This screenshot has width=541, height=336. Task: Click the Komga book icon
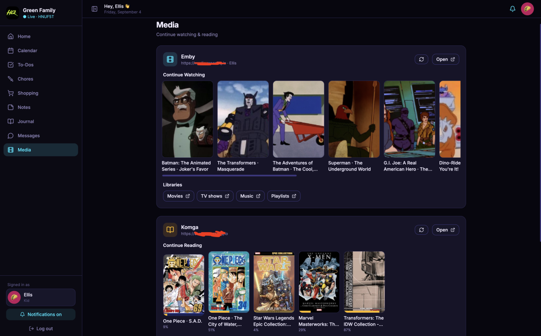pos(170,230)
